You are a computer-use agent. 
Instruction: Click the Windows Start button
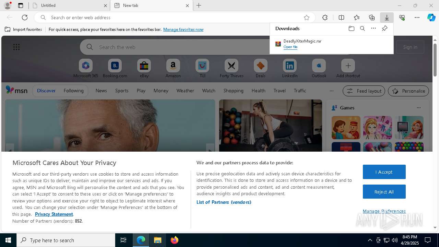click(8, 240)
